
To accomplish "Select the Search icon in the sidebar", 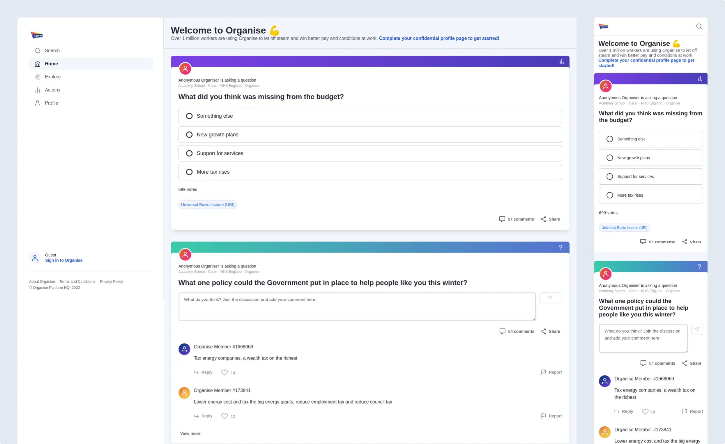I will (37, 50).
